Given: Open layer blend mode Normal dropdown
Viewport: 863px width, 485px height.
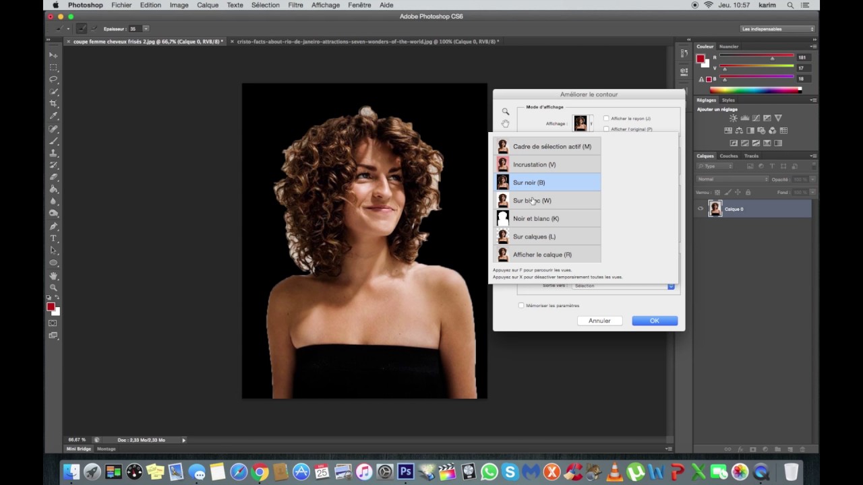Looking at the screenshot, I should (732, 179).
